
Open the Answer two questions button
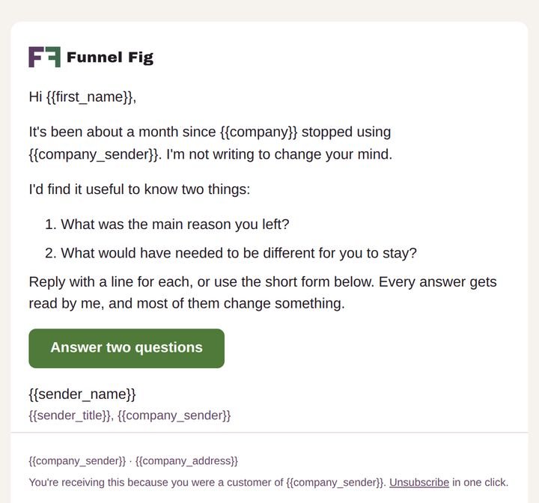pos(127,348)
